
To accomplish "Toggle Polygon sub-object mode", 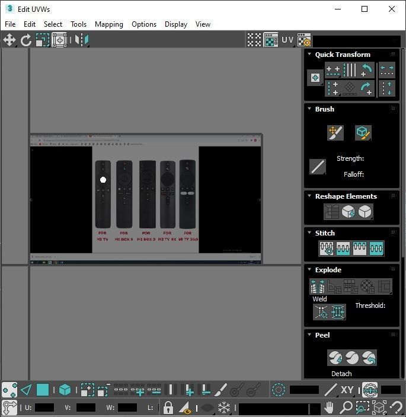I will click(43, 390).
